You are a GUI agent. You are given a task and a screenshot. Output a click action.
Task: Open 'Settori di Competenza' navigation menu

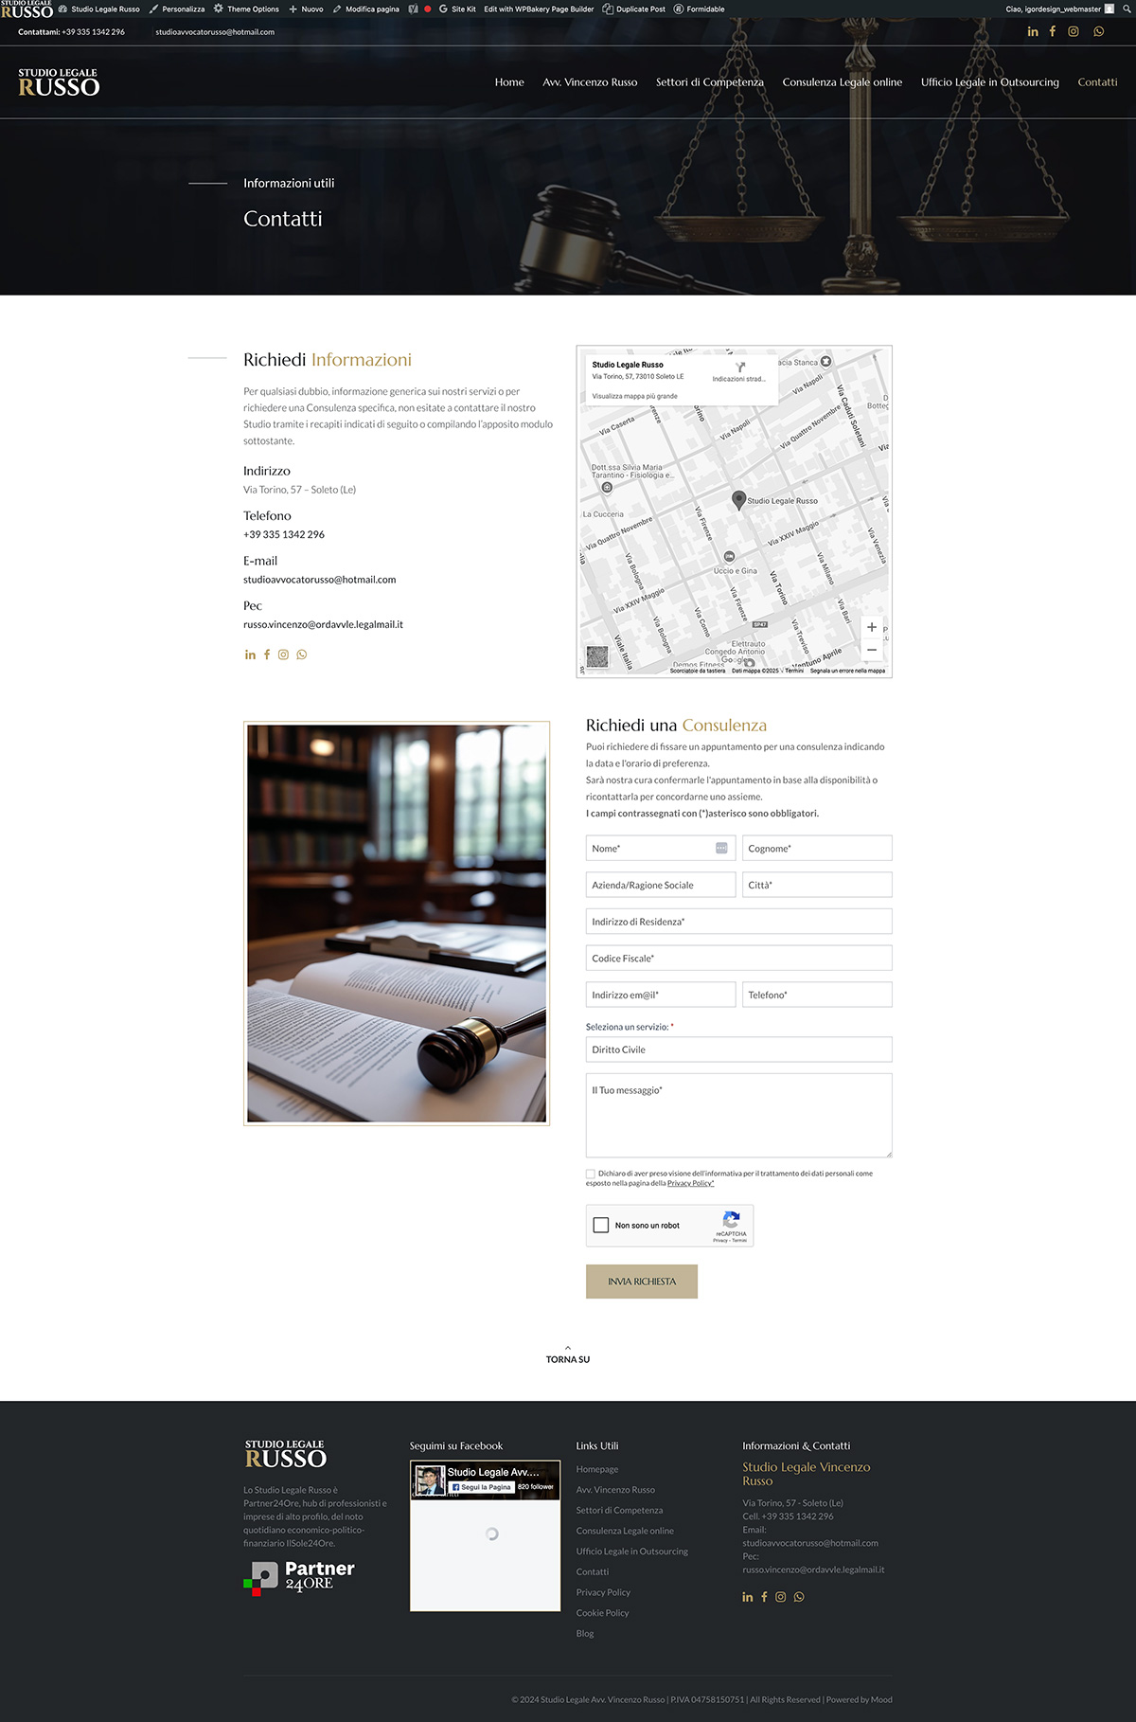(x=709, y=82)
